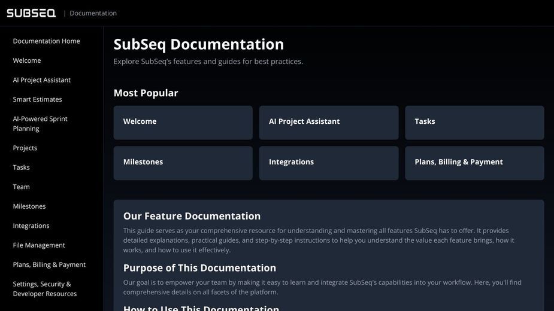Open Tasks from the sidebar list

21,167
